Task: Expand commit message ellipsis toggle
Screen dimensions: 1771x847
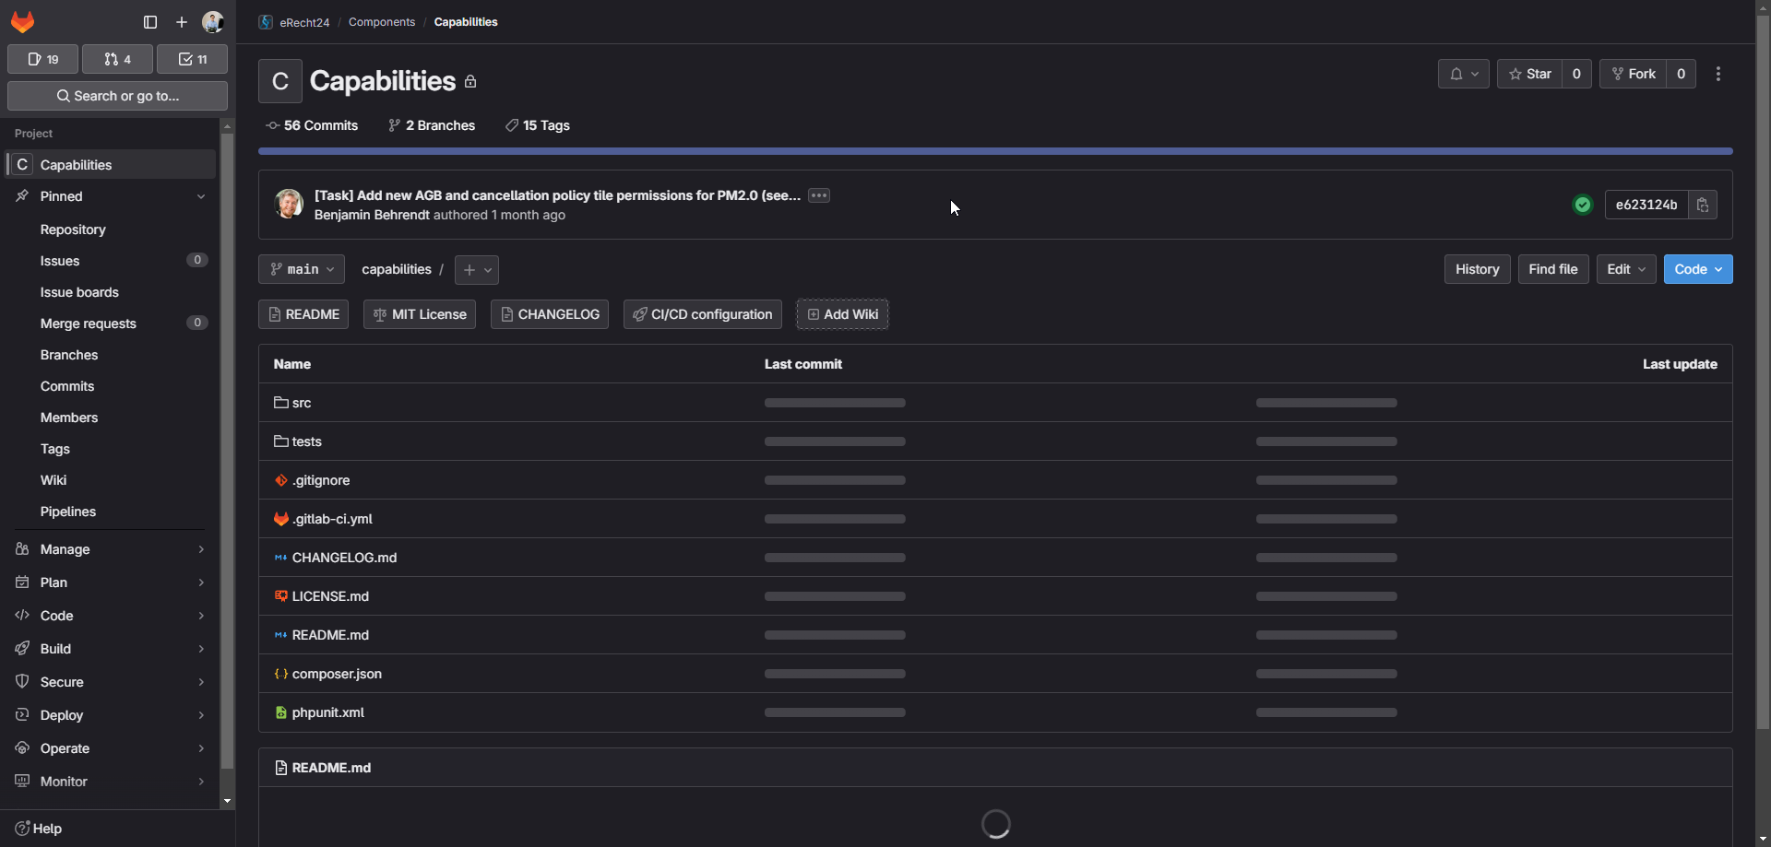Action: click(x=818, y=195)
